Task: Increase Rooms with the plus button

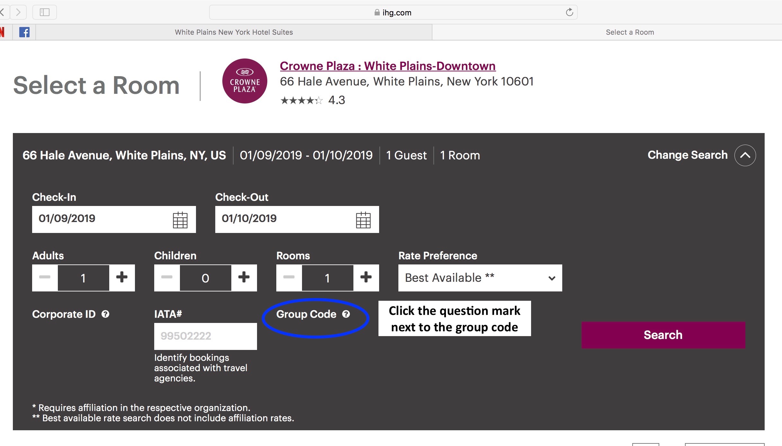Action: point(366,278)
